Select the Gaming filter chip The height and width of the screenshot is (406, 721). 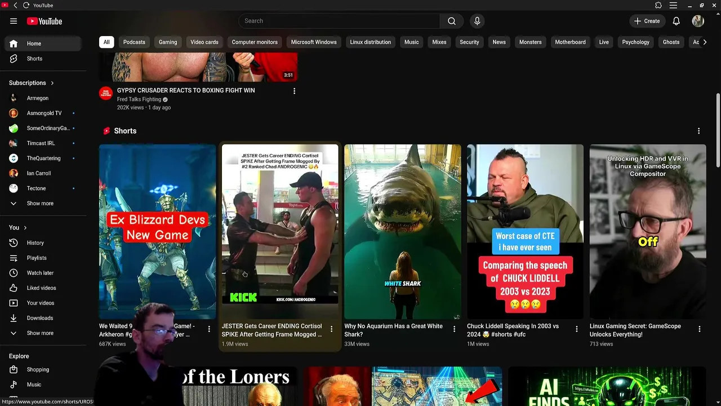(168, 42)
